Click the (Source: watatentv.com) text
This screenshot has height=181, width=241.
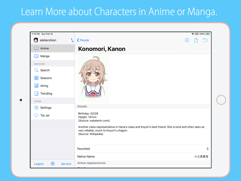pos(94,121)
